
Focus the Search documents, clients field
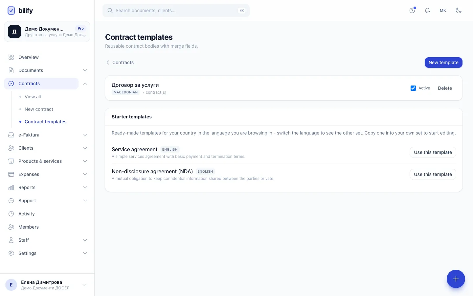pos(176,11)
